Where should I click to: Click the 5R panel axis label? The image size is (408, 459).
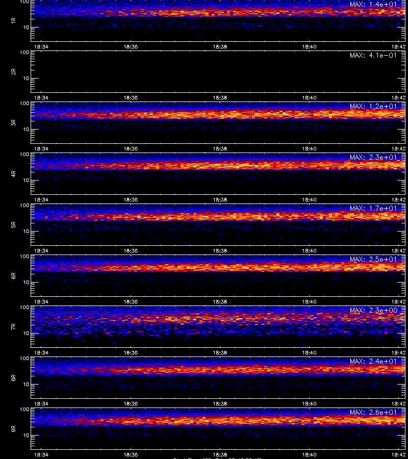click(13, 224)
